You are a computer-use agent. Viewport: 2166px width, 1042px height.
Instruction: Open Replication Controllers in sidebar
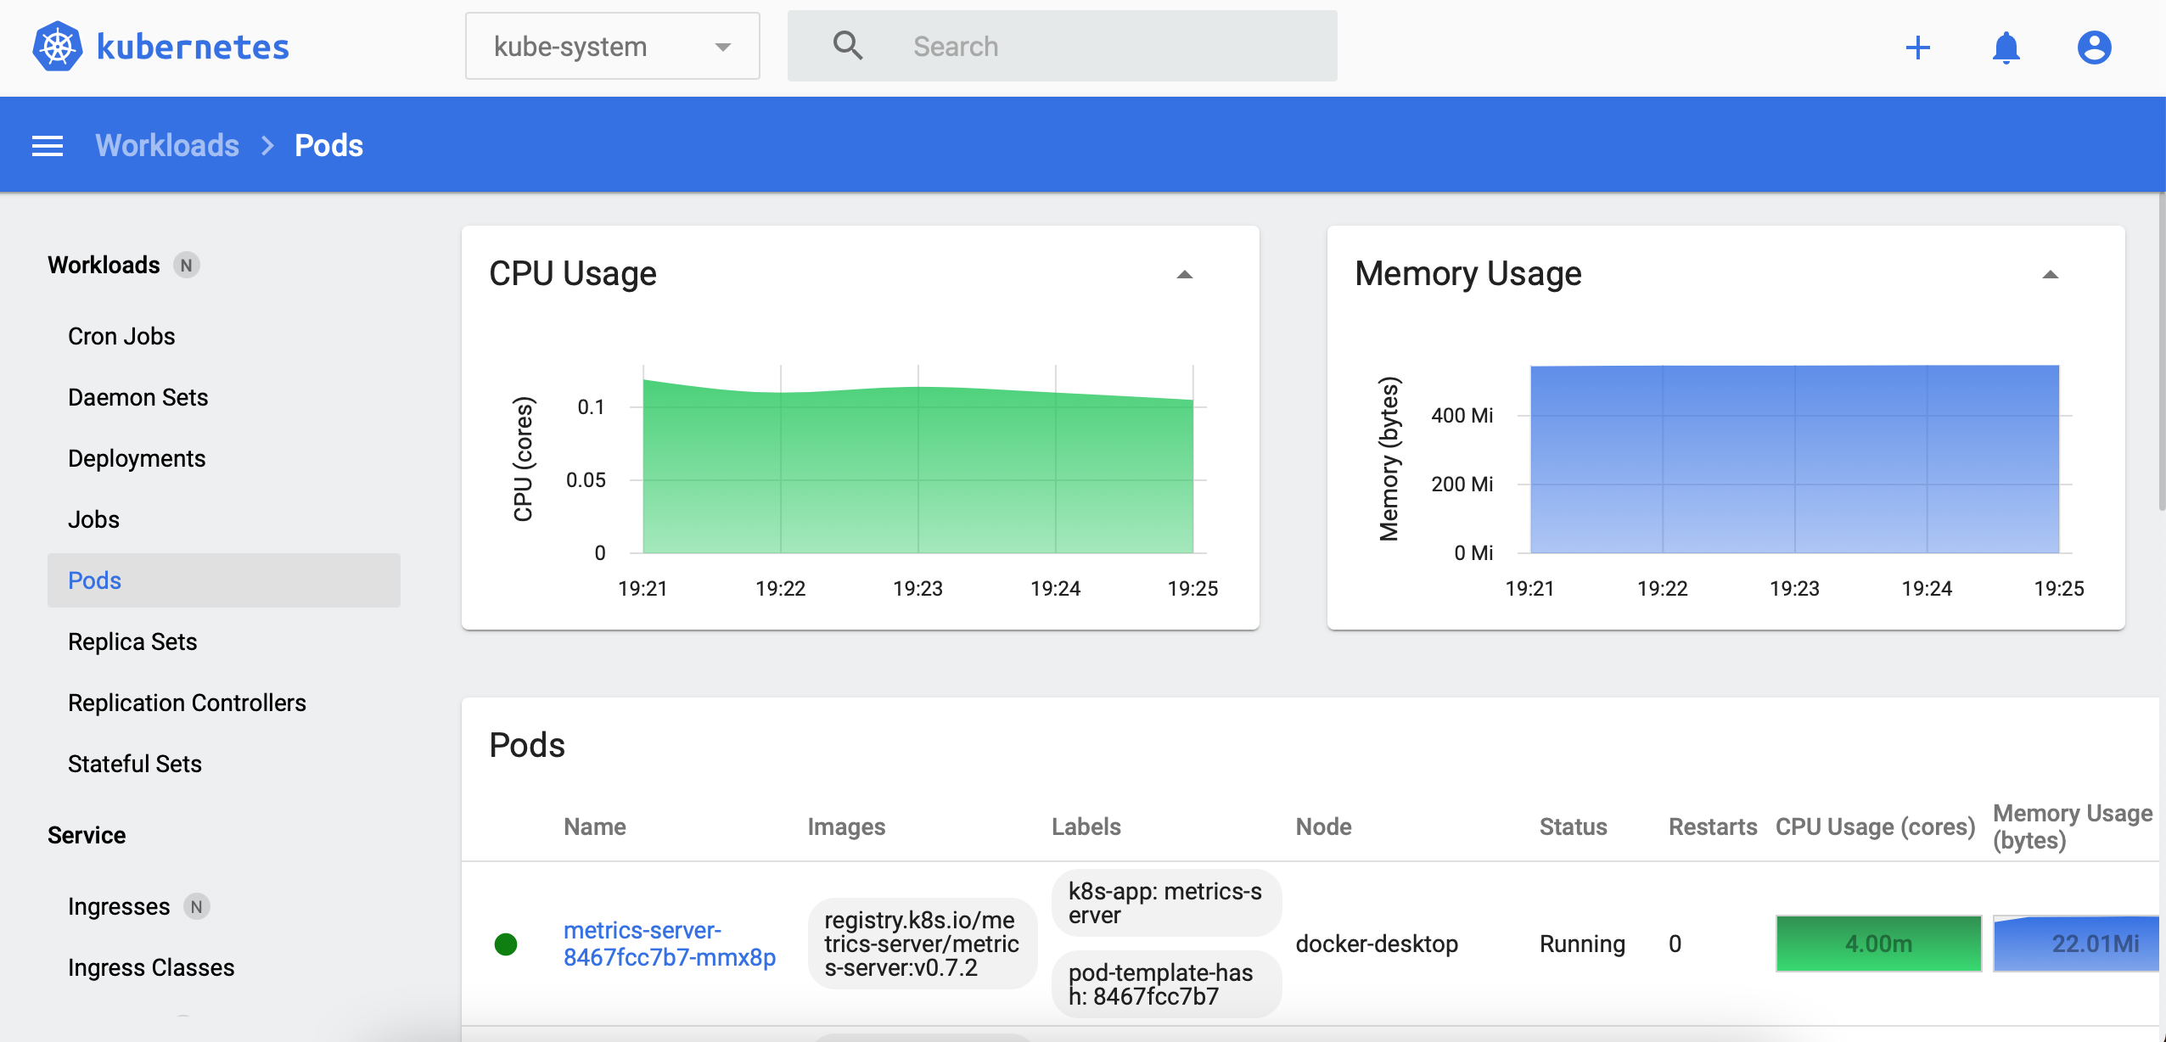click(187, 703)
